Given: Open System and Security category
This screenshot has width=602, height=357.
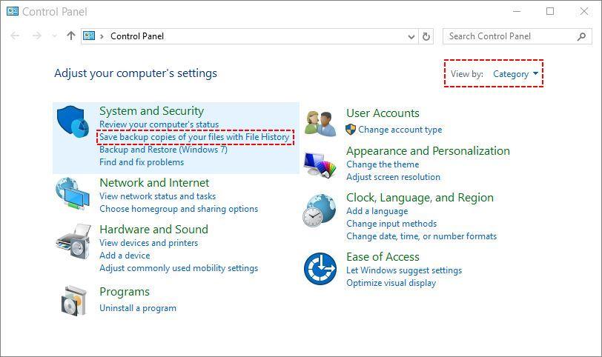Looking at the screenshot, I should (152, 111).
